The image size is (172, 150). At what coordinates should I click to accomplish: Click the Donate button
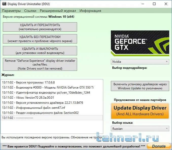tap(159, 146)
